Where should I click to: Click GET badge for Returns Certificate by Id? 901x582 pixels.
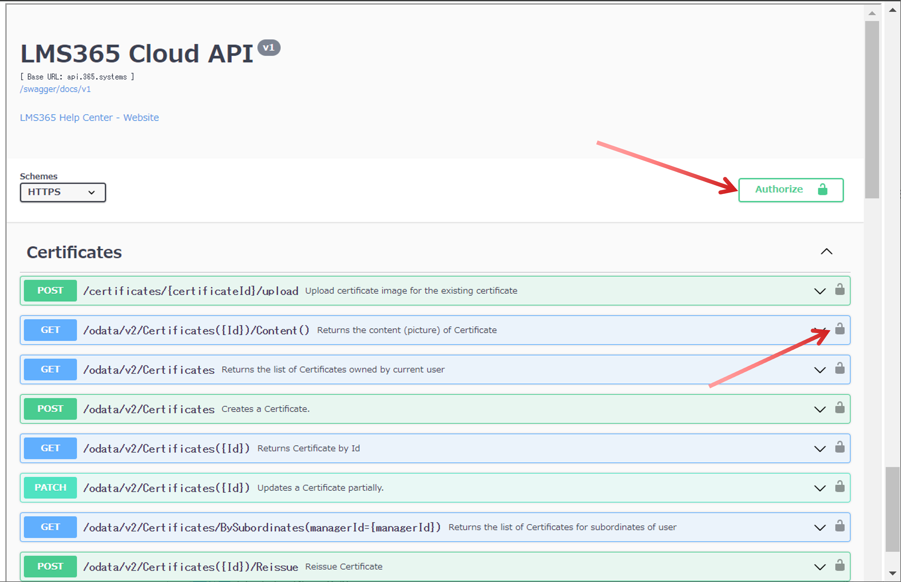tap(50, 448)
